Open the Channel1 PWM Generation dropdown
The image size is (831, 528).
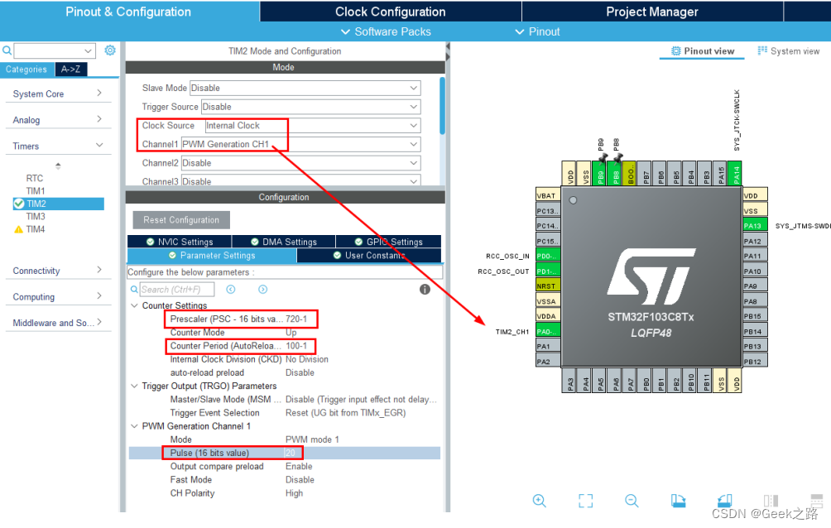click(301, 144)
